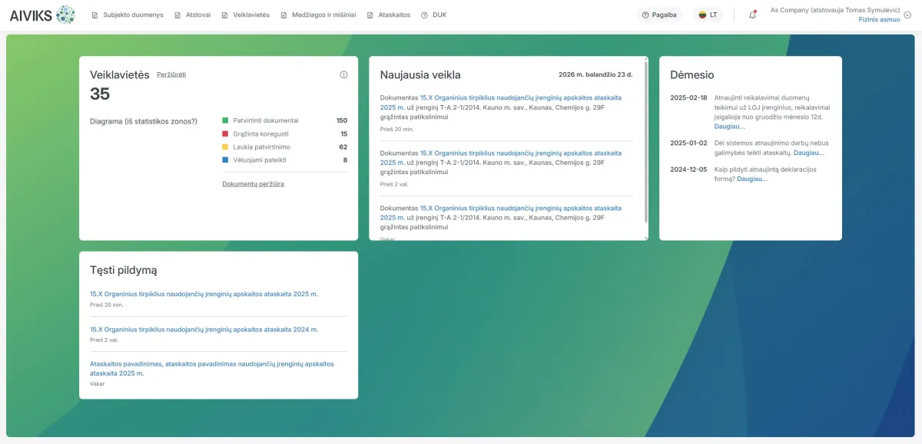The height and width of the screenshot is (444, 922).
Task: Click the Pagalba help icon
Action: tap(645, 15)
